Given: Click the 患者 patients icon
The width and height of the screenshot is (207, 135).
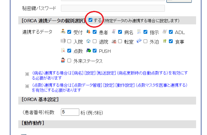Looking at the screenshot, I should pos(88,32).
